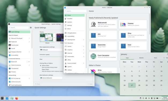The width and height of the screenshot is (168, 101).
Task: Focus the System Settings search field
Action: [x=18, y=28]
